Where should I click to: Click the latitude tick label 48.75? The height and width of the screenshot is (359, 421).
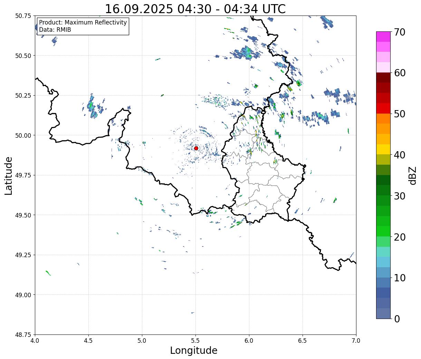coord(23,335)
